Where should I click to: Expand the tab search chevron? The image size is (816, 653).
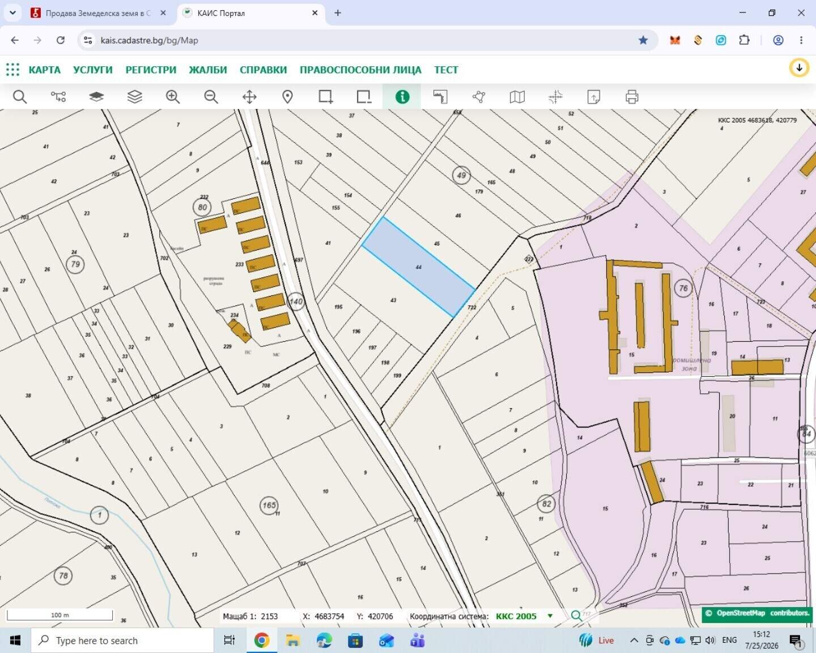(12, 13)
